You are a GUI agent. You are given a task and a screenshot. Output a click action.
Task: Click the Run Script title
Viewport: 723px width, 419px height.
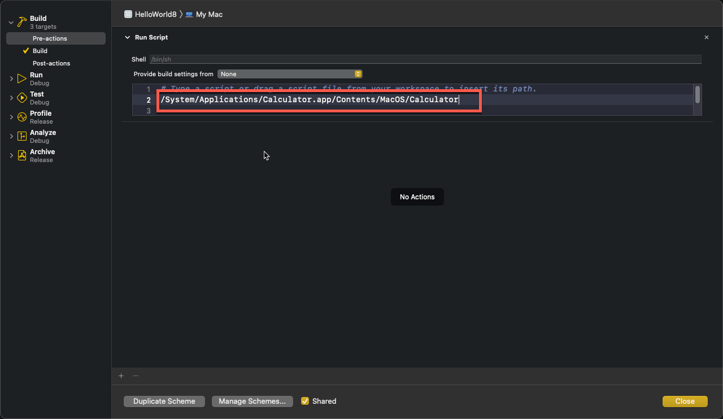click(x=151, y=37)
